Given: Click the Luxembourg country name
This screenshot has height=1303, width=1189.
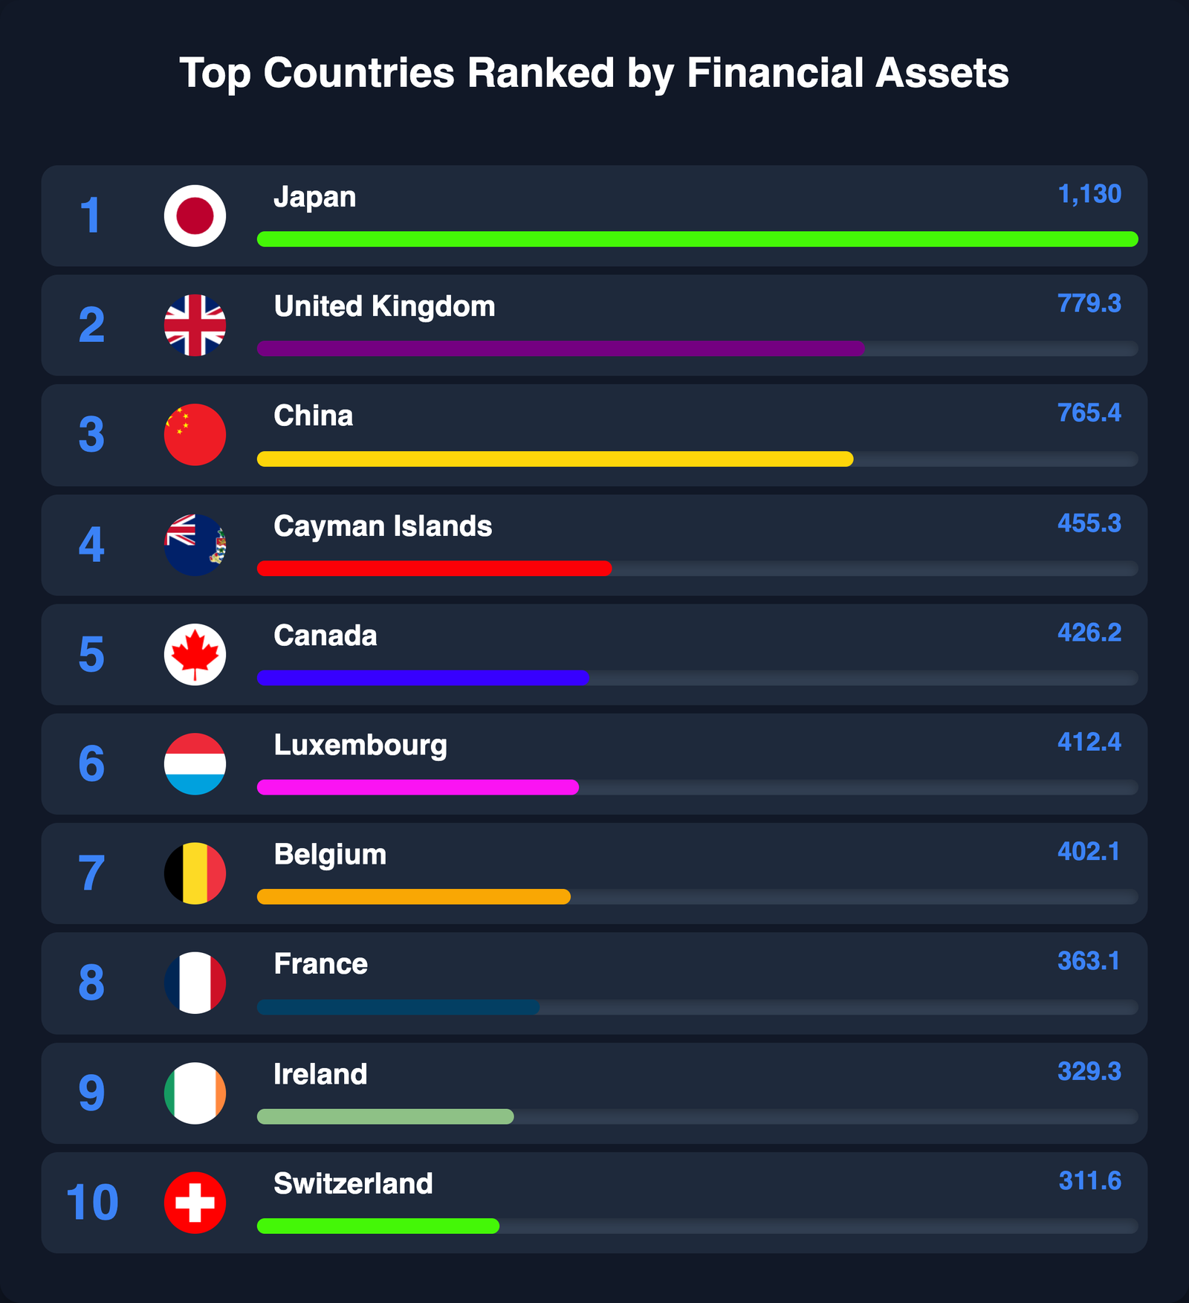Looking at the screenshot, I should (360, 745).
